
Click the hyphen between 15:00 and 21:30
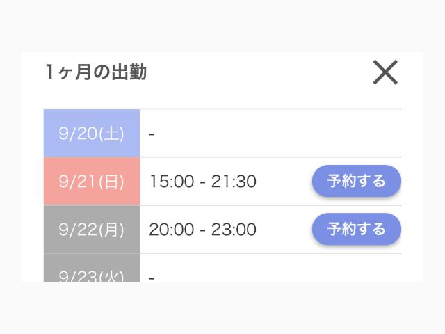tap(202, 182)
